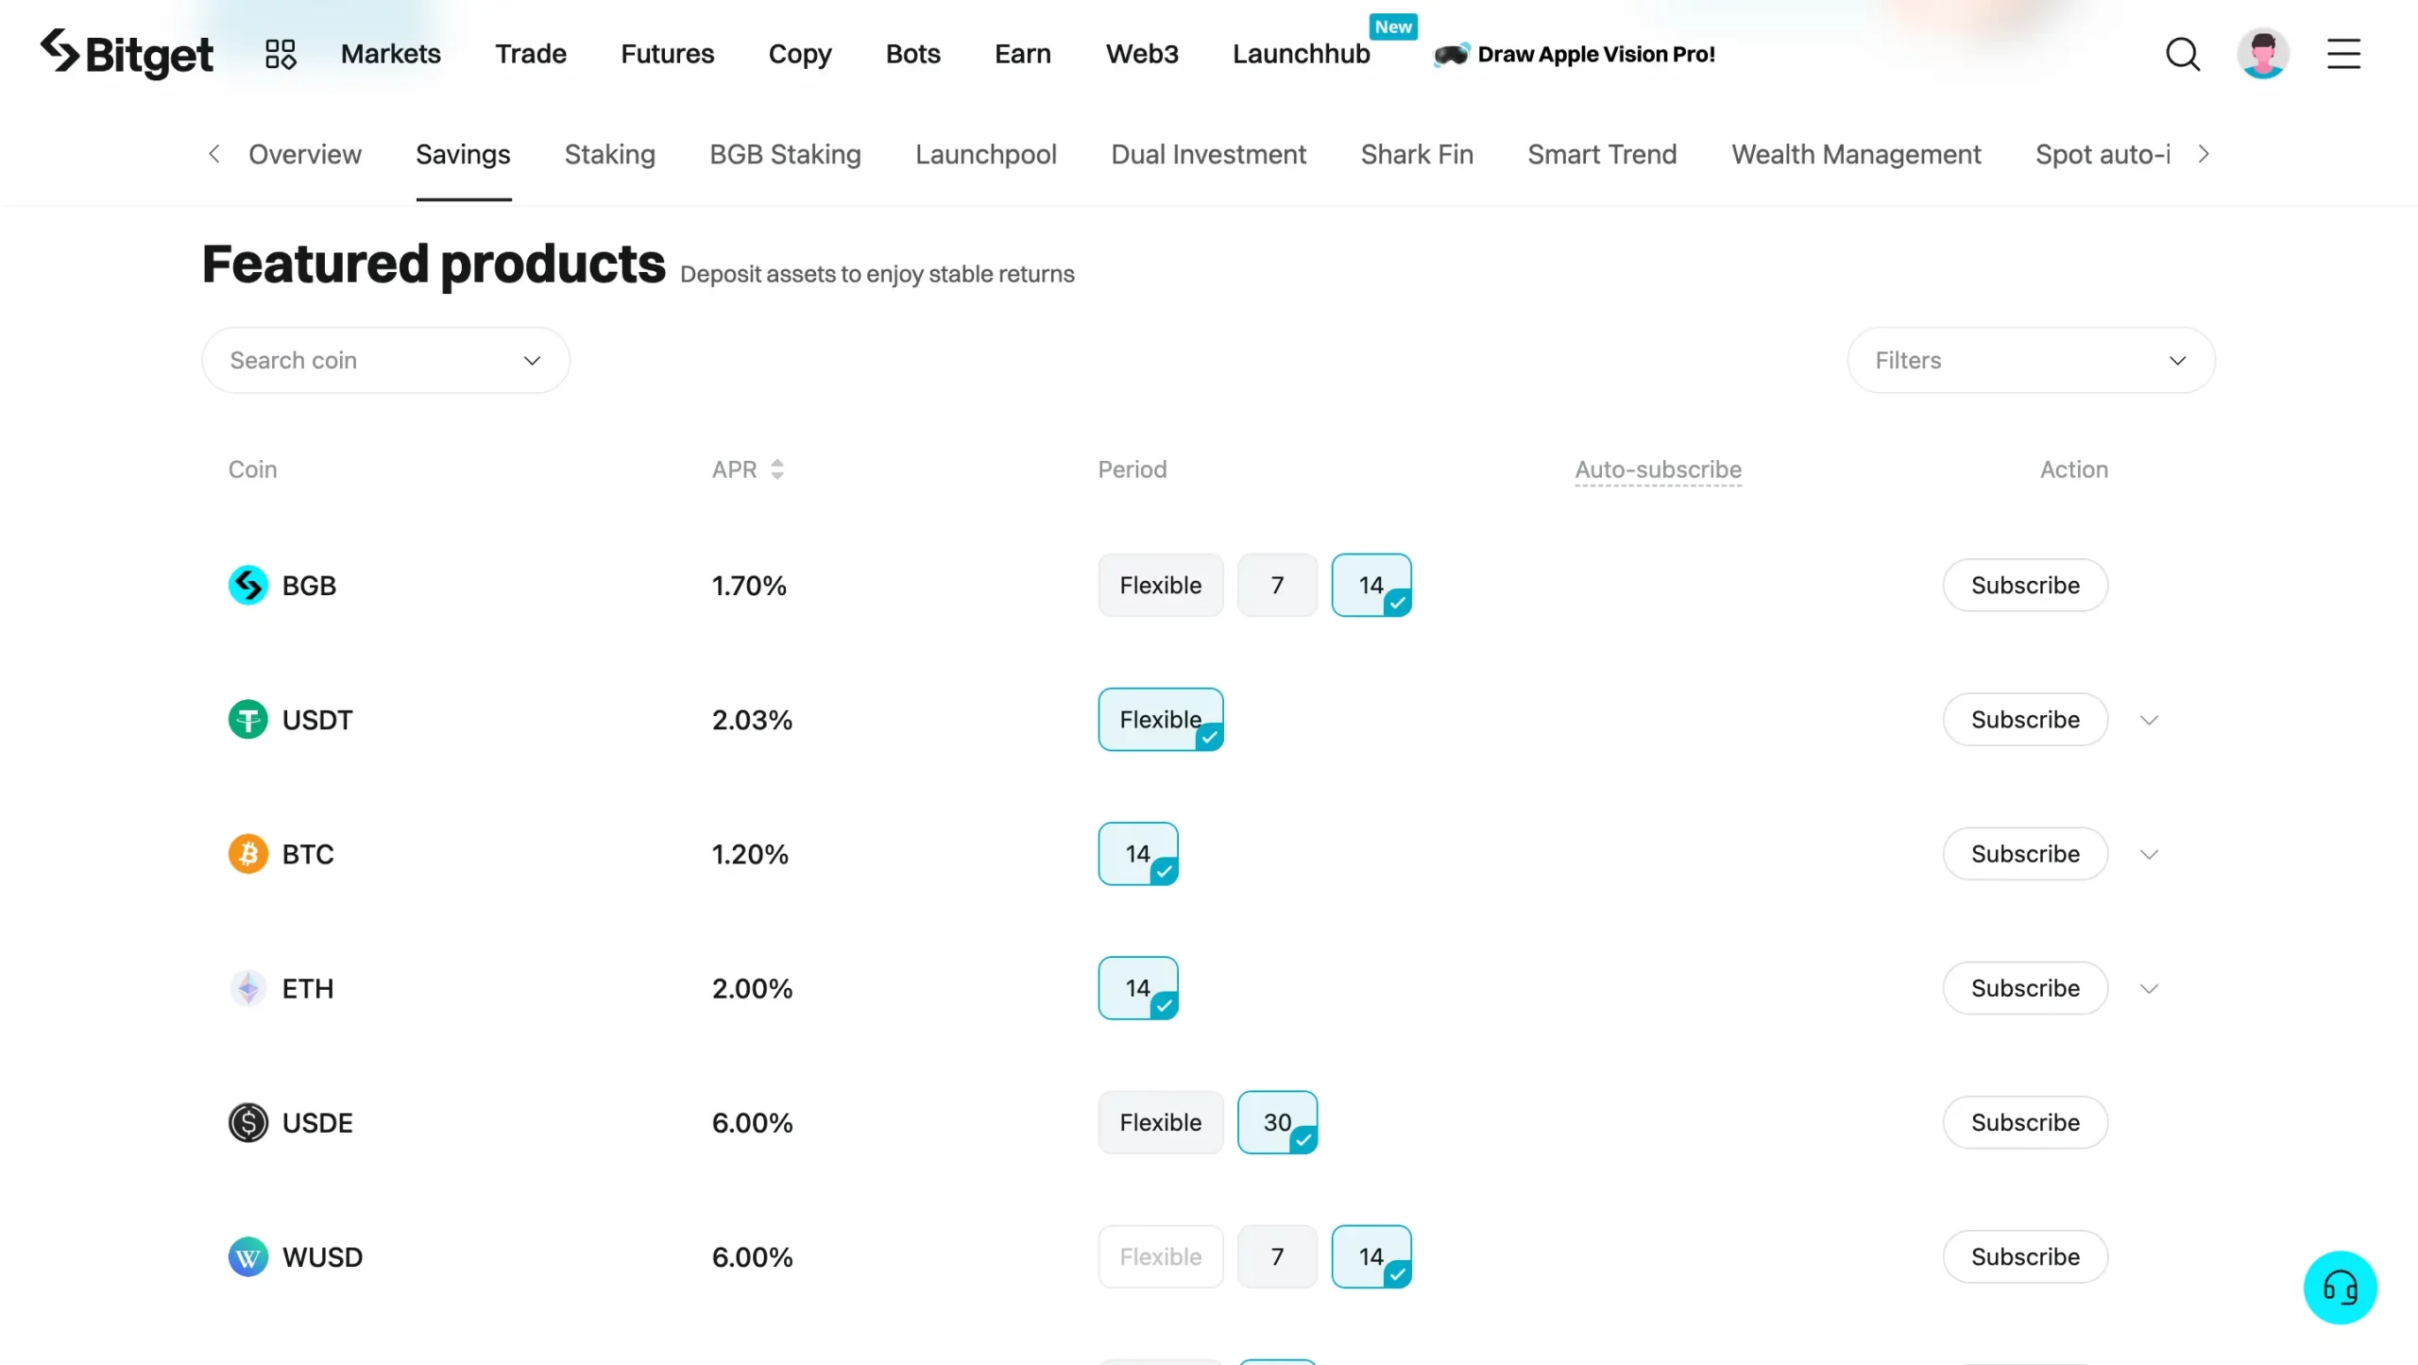Click the APR column header label
The width and height of the screenshot is (2418, 1365).
point(734,469)
